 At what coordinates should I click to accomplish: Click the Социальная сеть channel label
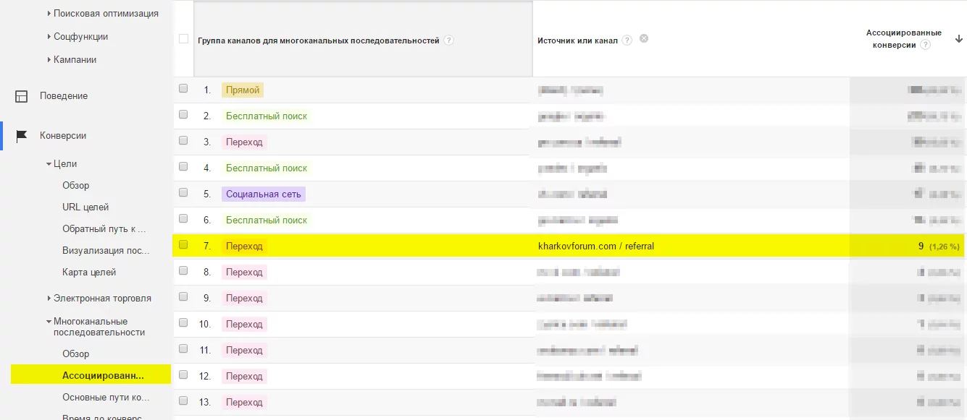point(264,194)
